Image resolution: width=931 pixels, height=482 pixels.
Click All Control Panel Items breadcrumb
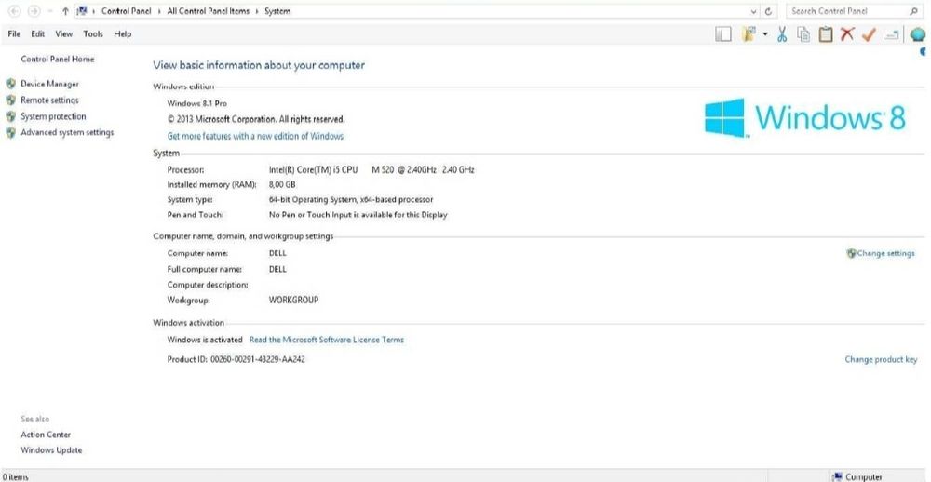(209, 11)
